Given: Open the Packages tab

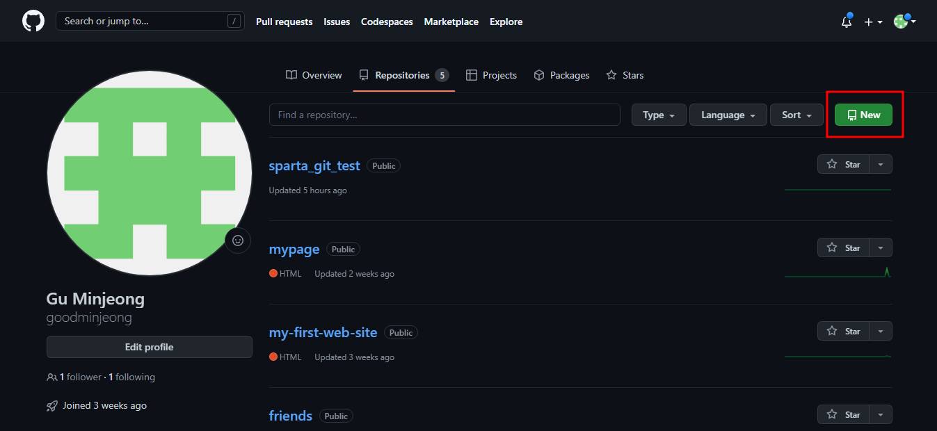Looking at the screenshot, I should pos(561,75).
